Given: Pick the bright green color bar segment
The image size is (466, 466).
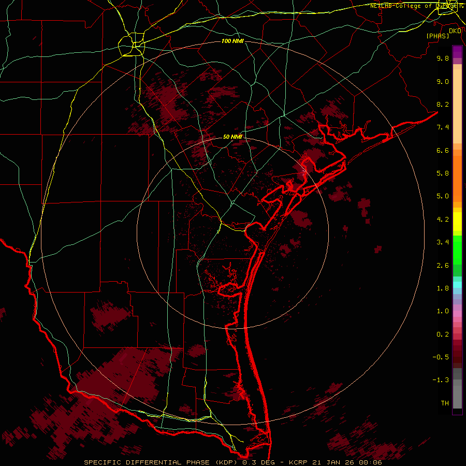Looking at the screenshot, I should (457, 250).
